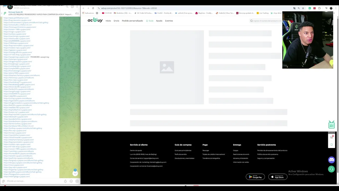339x191 pixels.
Task: Open the elderlydogs yupoo link
Action: click(17, 177)
